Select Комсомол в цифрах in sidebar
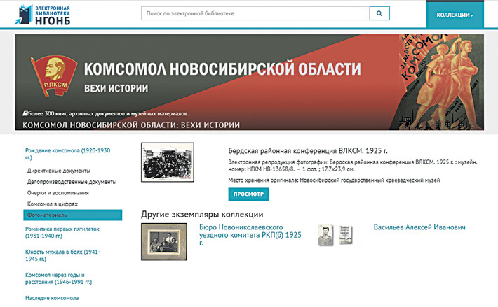The width and height of the screenshot is (498, 307). click(x=53, y=204)
